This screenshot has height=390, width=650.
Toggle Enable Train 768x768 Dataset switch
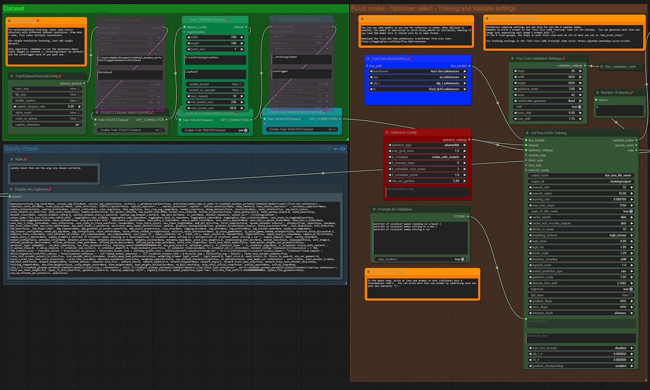click(213, 130)
